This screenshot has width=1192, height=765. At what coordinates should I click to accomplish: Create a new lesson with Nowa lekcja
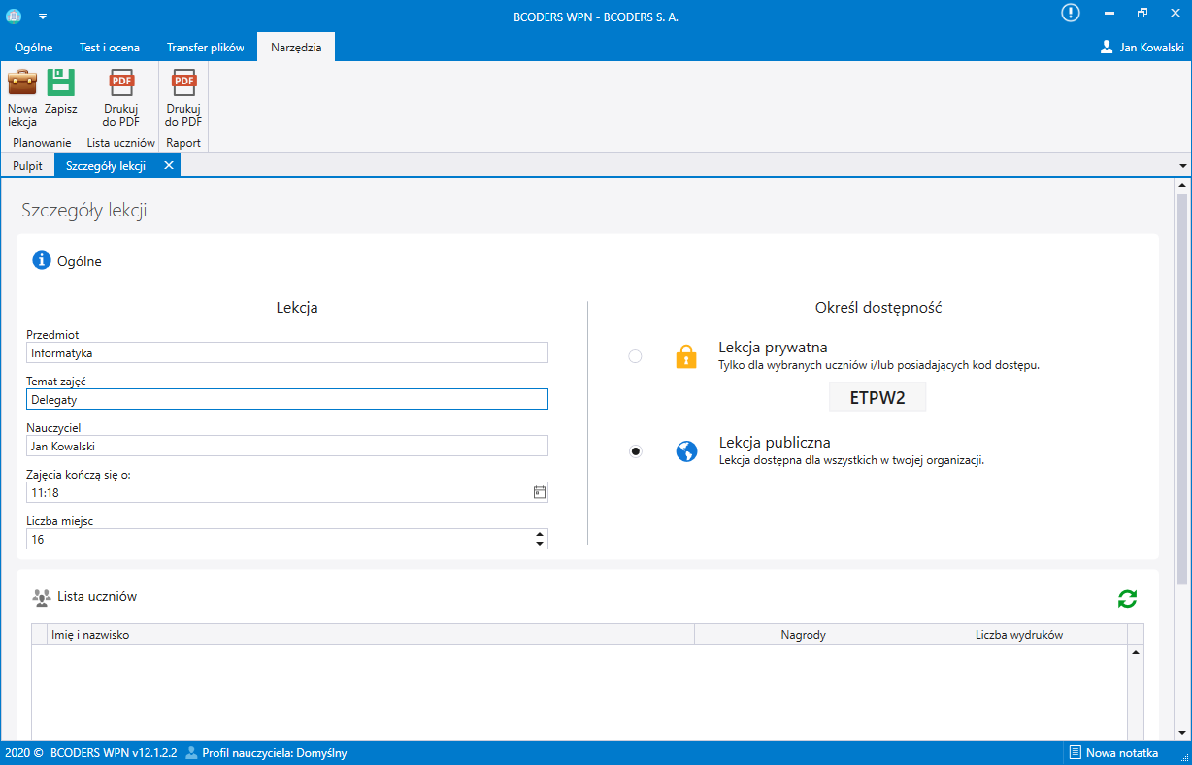(x=21, y=98)
